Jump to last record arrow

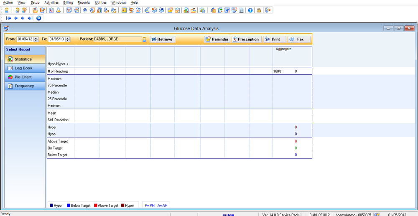point(30,18)
